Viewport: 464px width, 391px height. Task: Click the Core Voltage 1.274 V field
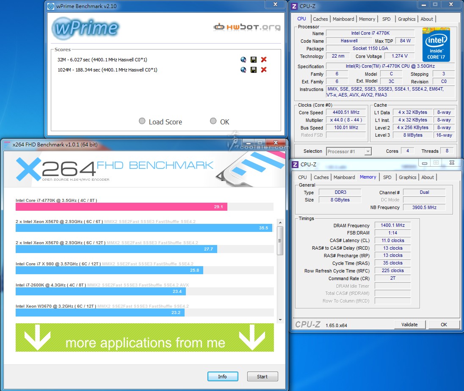coord(400,56)
